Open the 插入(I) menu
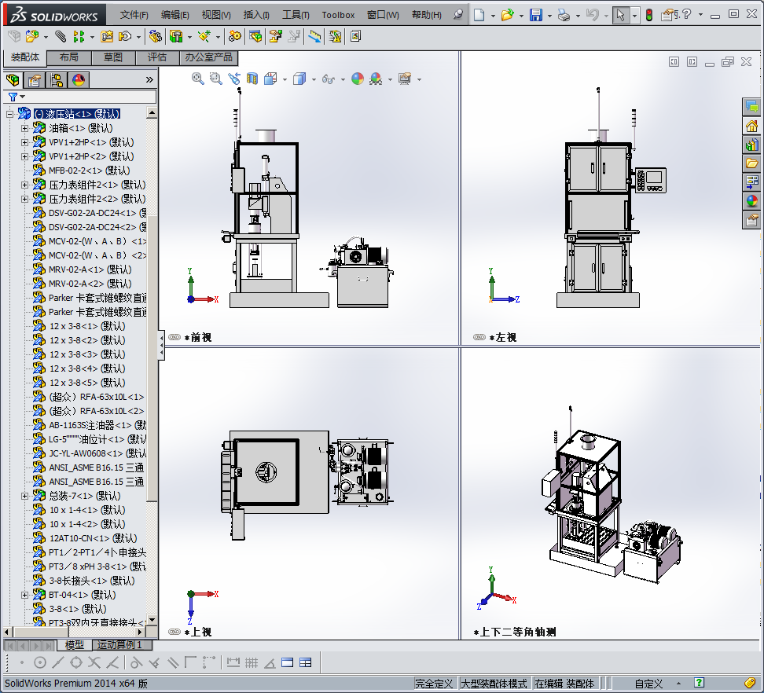The height and width of the screenshot is (693, 764). (256, 15)
